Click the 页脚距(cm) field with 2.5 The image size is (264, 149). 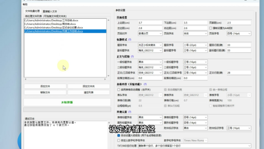239,23
